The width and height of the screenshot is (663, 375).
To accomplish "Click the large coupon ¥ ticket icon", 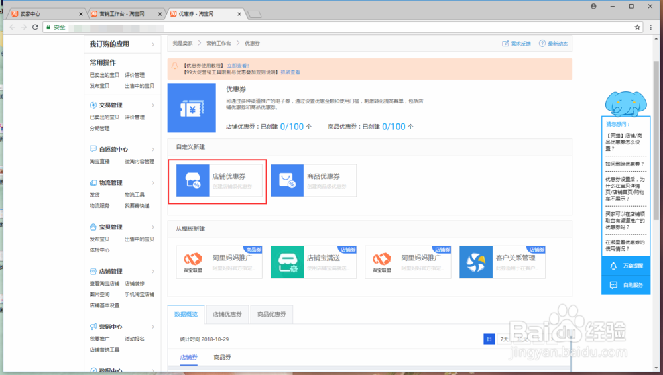I will coord(192,108).
